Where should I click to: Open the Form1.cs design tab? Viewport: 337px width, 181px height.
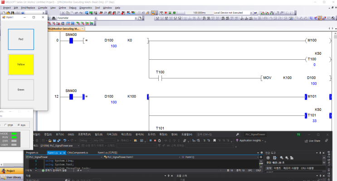[107, 152]
